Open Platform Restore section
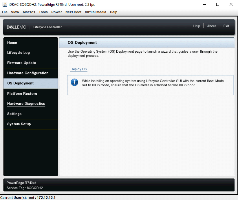The image size is (238, 200). [x=31, y=93]
